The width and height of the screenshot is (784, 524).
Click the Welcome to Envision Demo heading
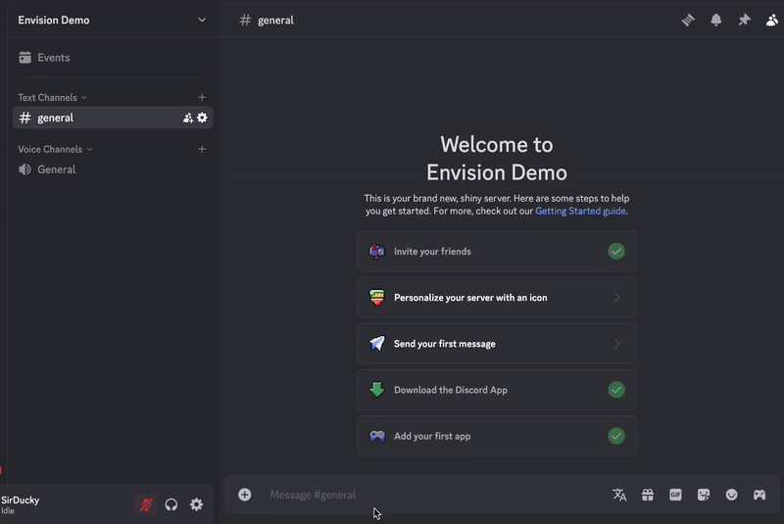pos(497,159)
